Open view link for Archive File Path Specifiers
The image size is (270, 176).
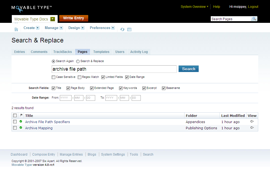(x=252, y=121)
